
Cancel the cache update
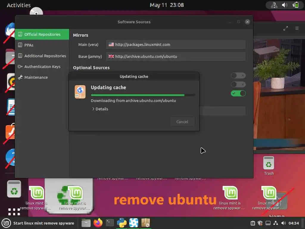(x=182, y=122)
